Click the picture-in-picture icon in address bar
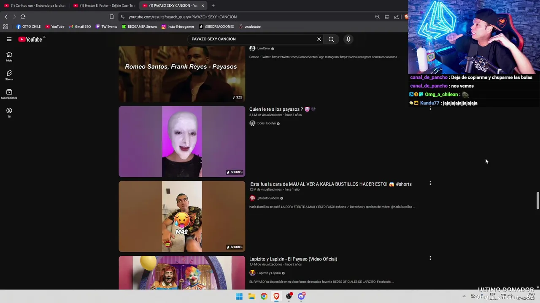Viewport: 540px width, 303px height. click(x=387, y=17)
